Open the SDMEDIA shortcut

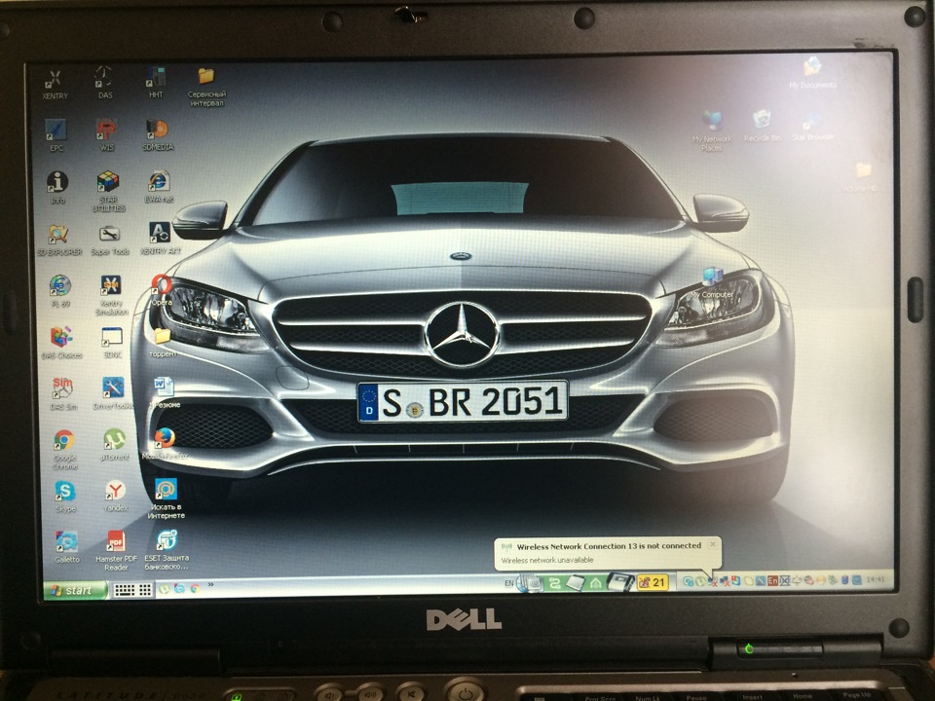click(158, 134)
